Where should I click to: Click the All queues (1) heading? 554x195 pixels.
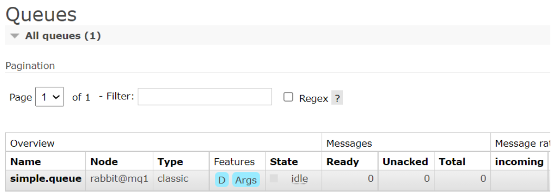coord(63,36)
